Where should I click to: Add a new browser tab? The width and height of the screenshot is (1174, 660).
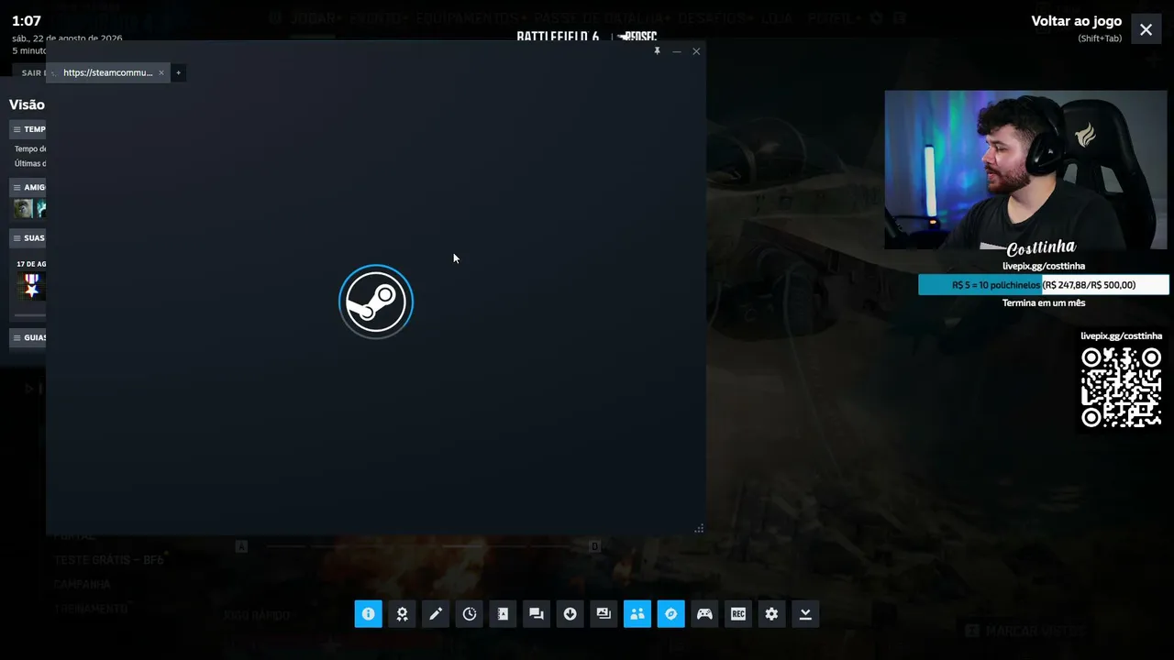pos(179,72)
